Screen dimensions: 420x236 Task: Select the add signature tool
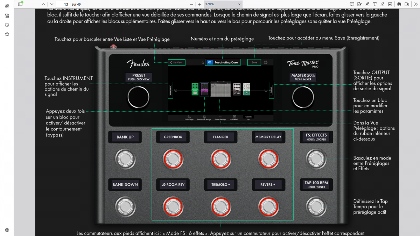(x=359, y=4)
